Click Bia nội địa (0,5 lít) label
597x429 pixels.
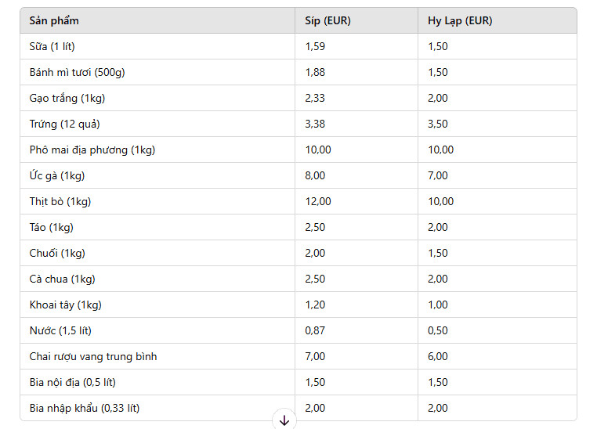(73, 383)
